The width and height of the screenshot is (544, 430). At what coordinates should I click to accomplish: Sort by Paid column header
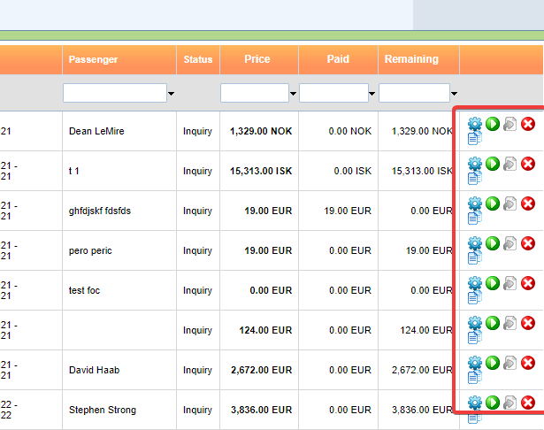(338, 59)
